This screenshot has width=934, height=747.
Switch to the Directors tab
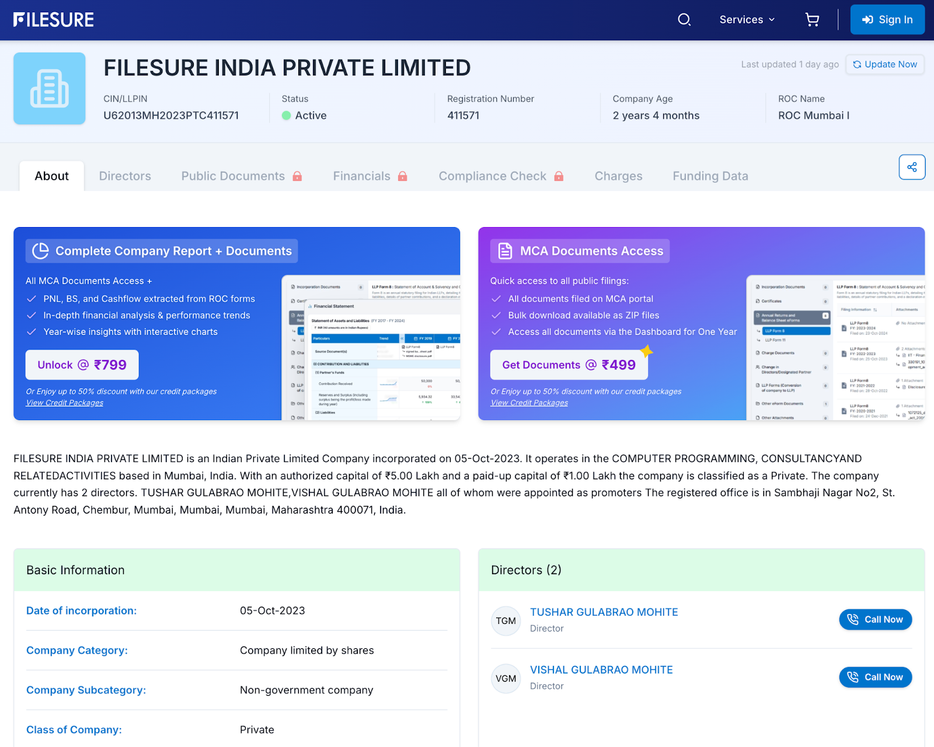click(125, 176)
